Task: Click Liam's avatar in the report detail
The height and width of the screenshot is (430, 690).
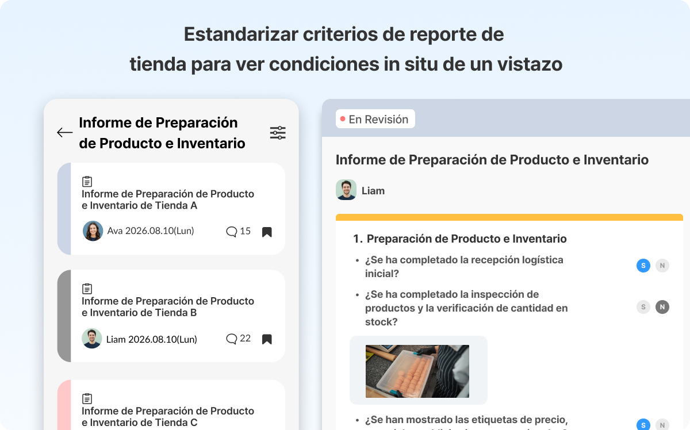Action: 346,190
